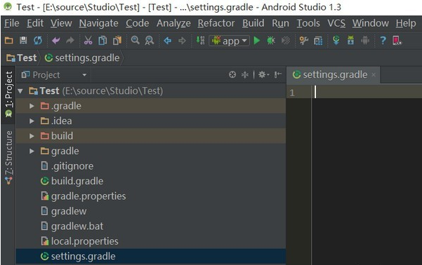Select gradlew.bat file
Screen dimensions: 422x265
point(151,226)
